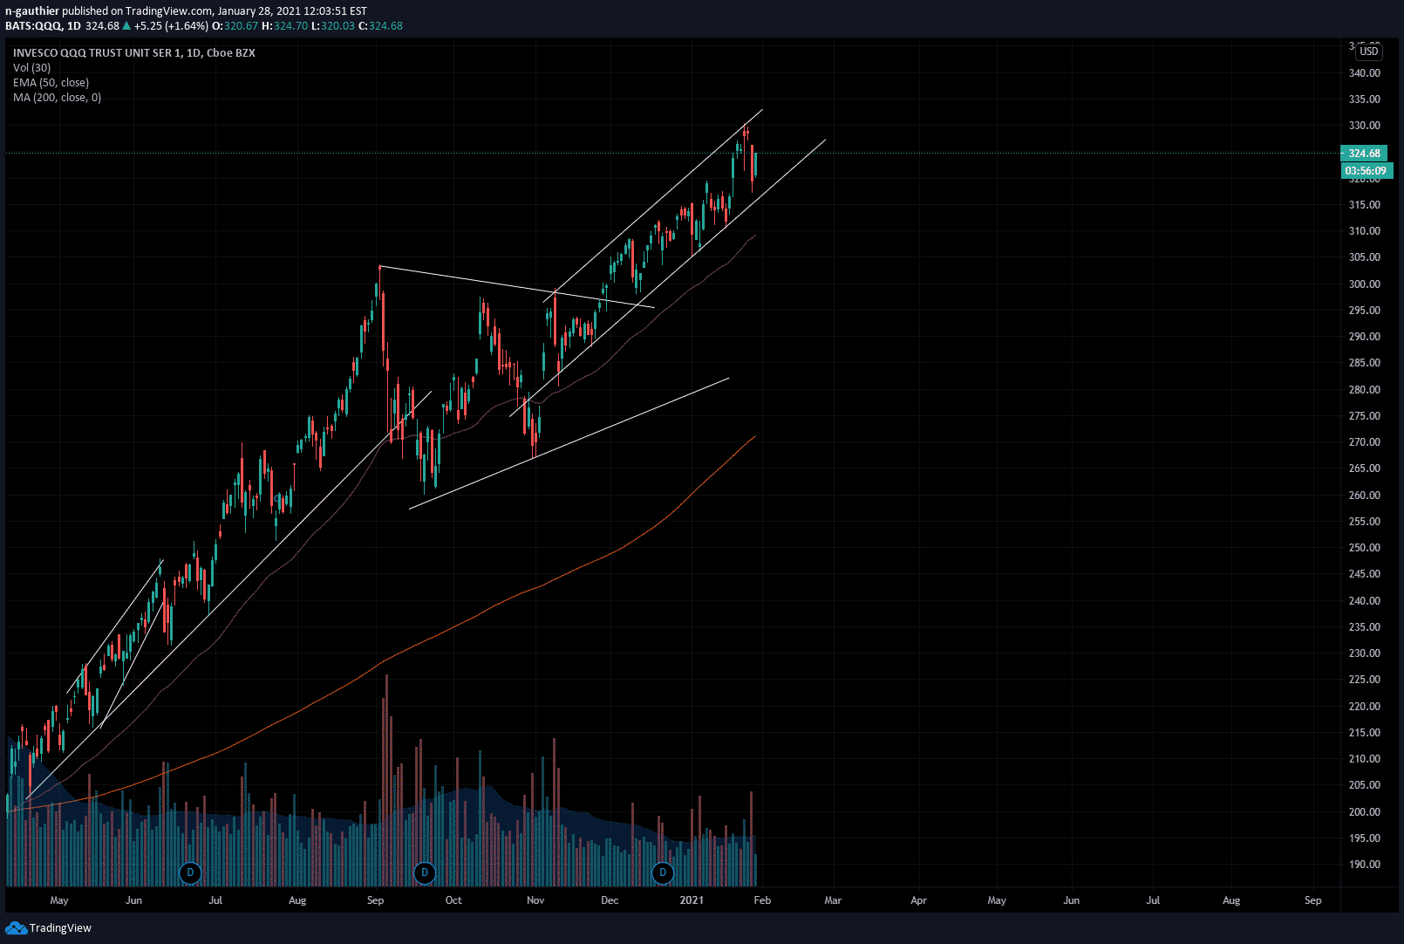Click the Nov label on time axis
Screen dimensions: 1404x944
pos(535,900)
